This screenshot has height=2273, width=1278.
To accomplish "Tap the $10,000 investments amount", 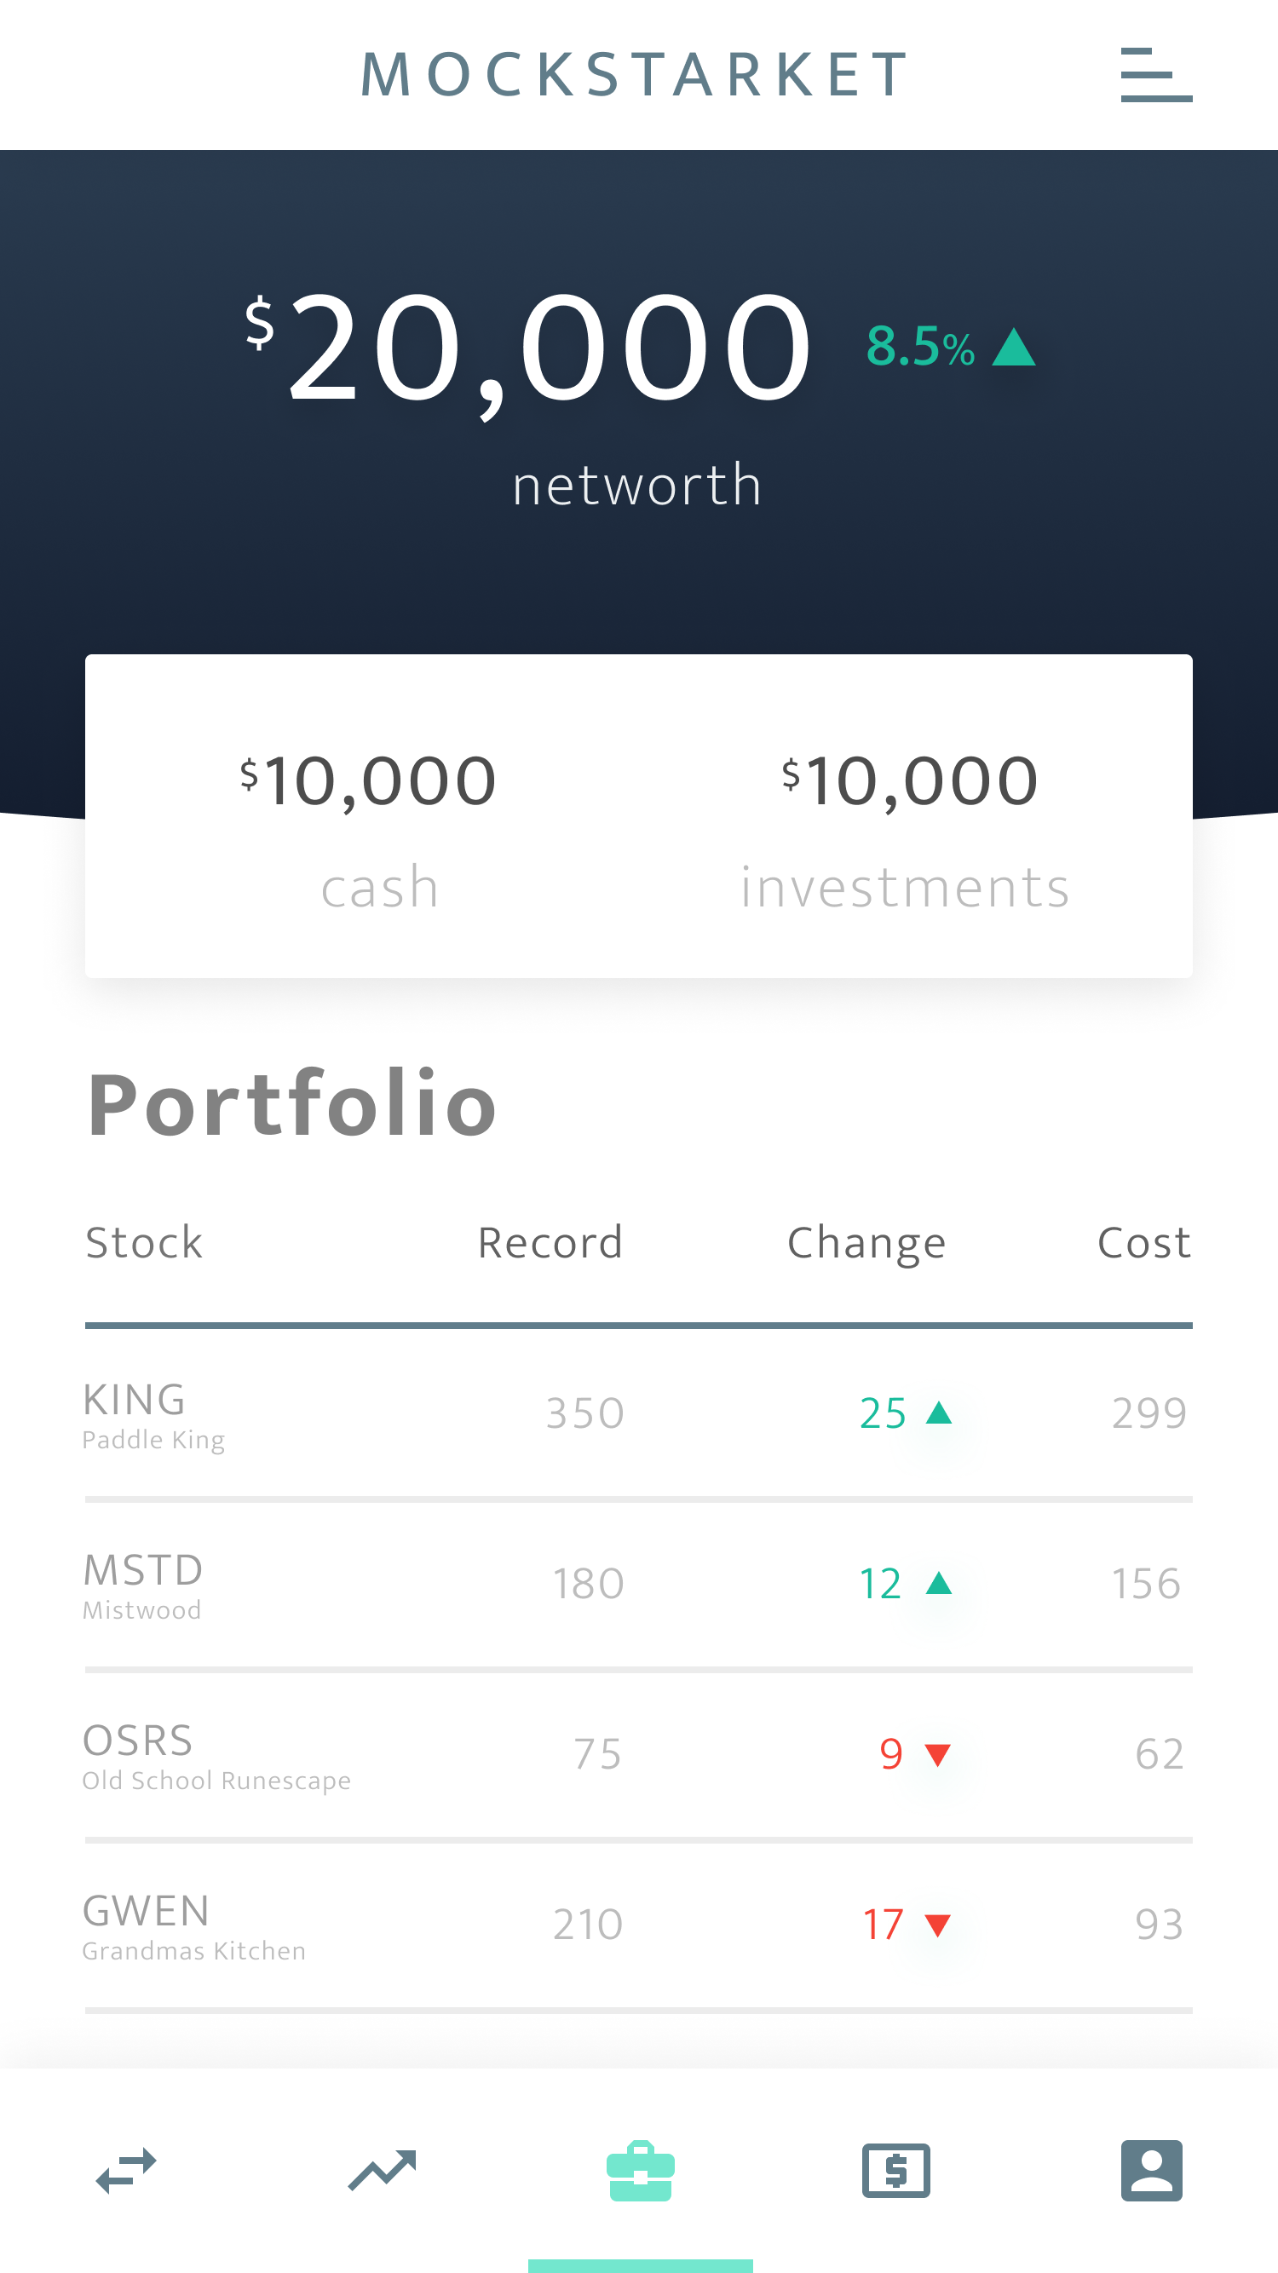I will pos(910,782).
